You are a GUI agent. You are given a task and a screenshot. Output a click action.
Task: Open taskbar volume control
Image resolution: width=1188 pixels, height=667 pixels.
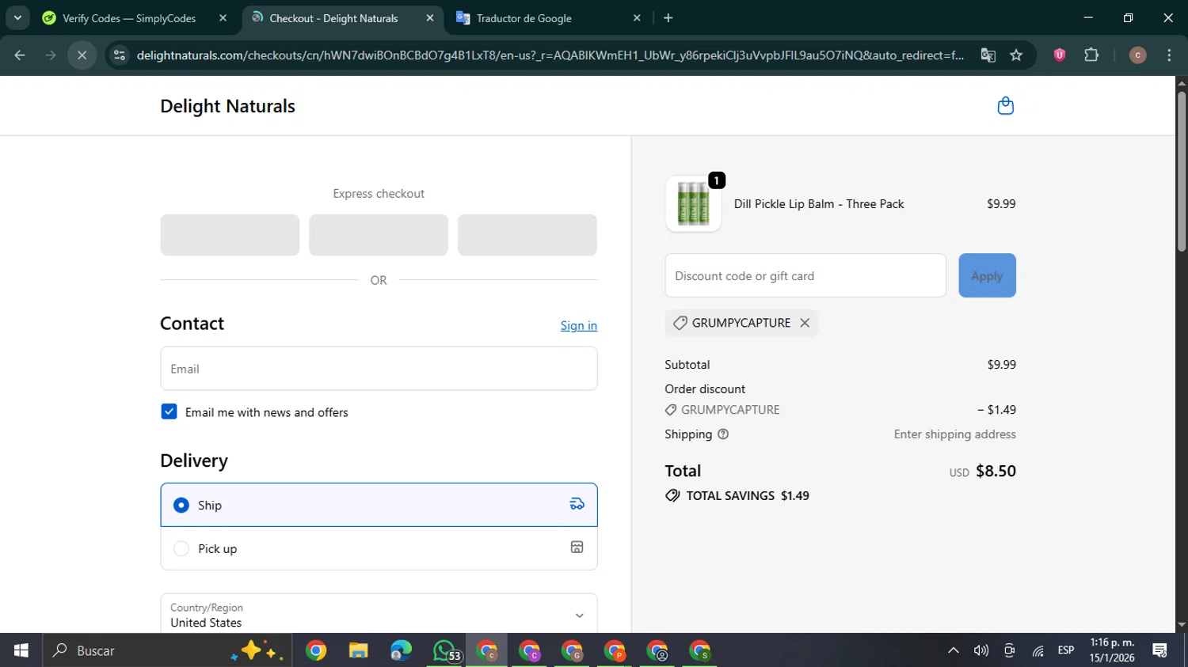tap(981, 650)
